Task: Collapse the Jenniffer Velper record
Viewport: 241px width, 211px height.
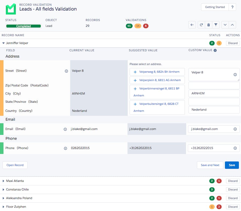Action: point(3,43)
